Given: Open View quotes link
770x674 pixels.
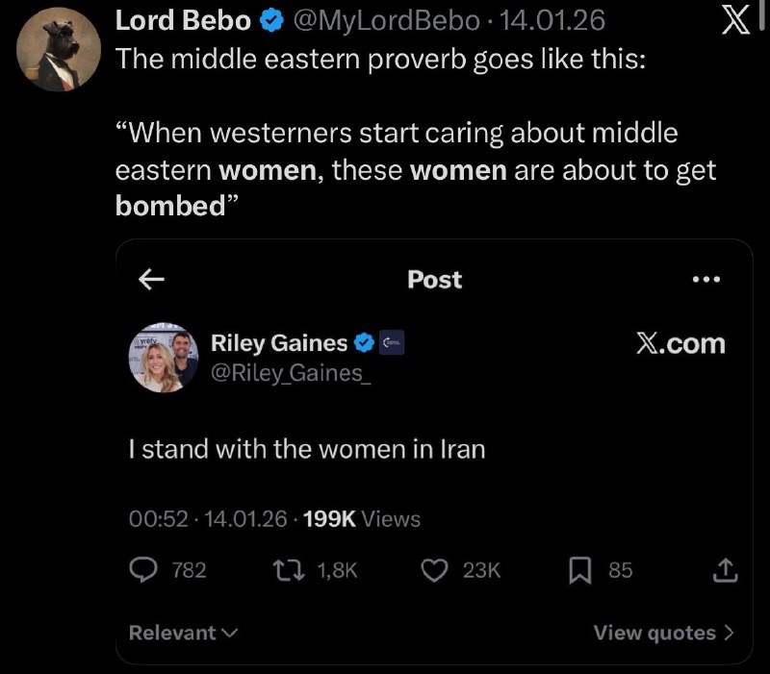Looking at the screenshot, I should click(663, 633).
